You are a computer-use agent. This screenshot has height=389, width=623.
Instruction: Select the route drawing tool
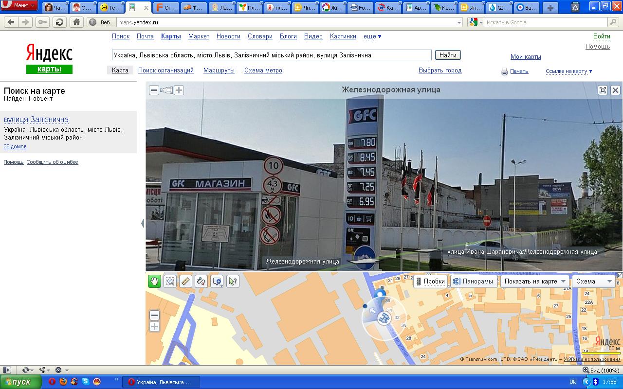(201, 281)
